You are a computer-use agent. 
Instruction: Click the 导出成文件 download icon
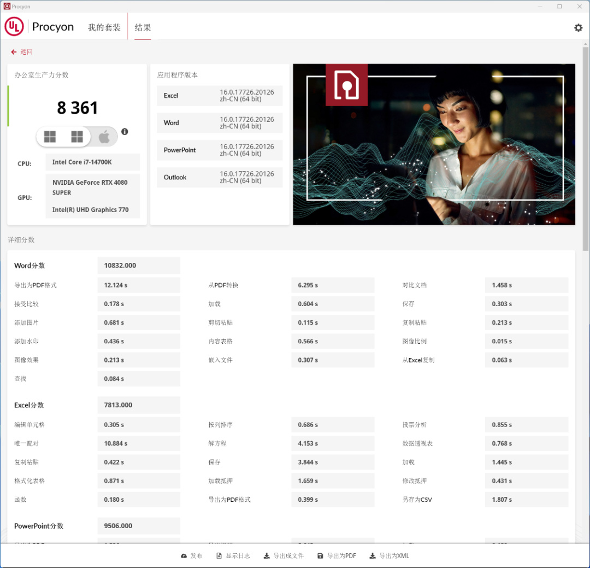pos(267,556)
